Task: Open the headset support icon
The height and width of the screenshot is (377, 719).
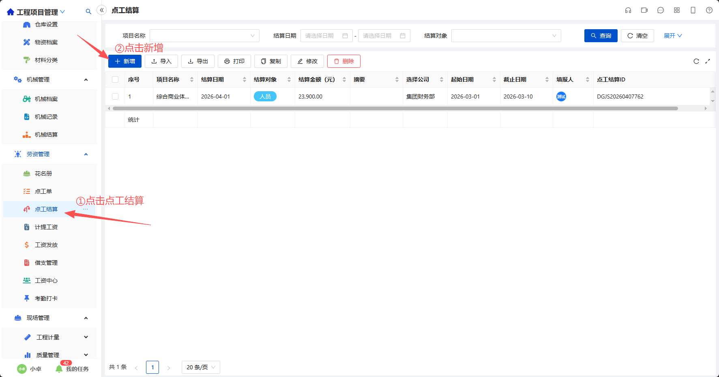Action: pyautogui.click(x=628, y=11)
